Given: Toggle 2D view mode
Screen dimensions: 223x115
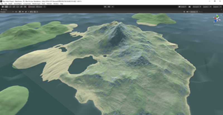Looking at the screenshot, I should tap(16, 12).
